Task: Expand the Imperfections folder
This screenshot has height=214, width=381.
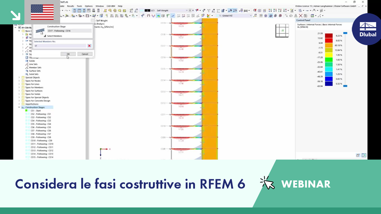Action: 19,104
